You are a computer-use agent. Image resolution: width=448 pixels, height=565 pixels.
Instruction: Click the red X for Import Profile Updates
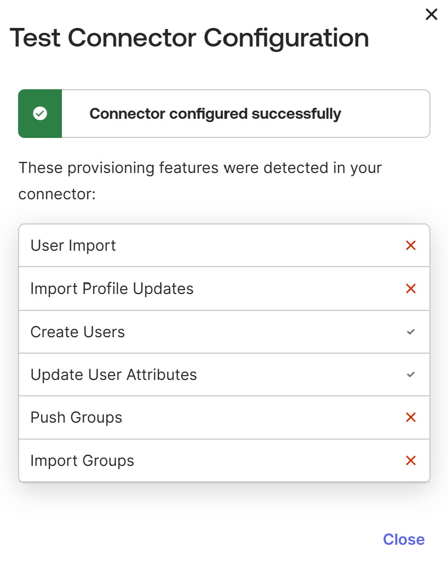click(411, 289)
